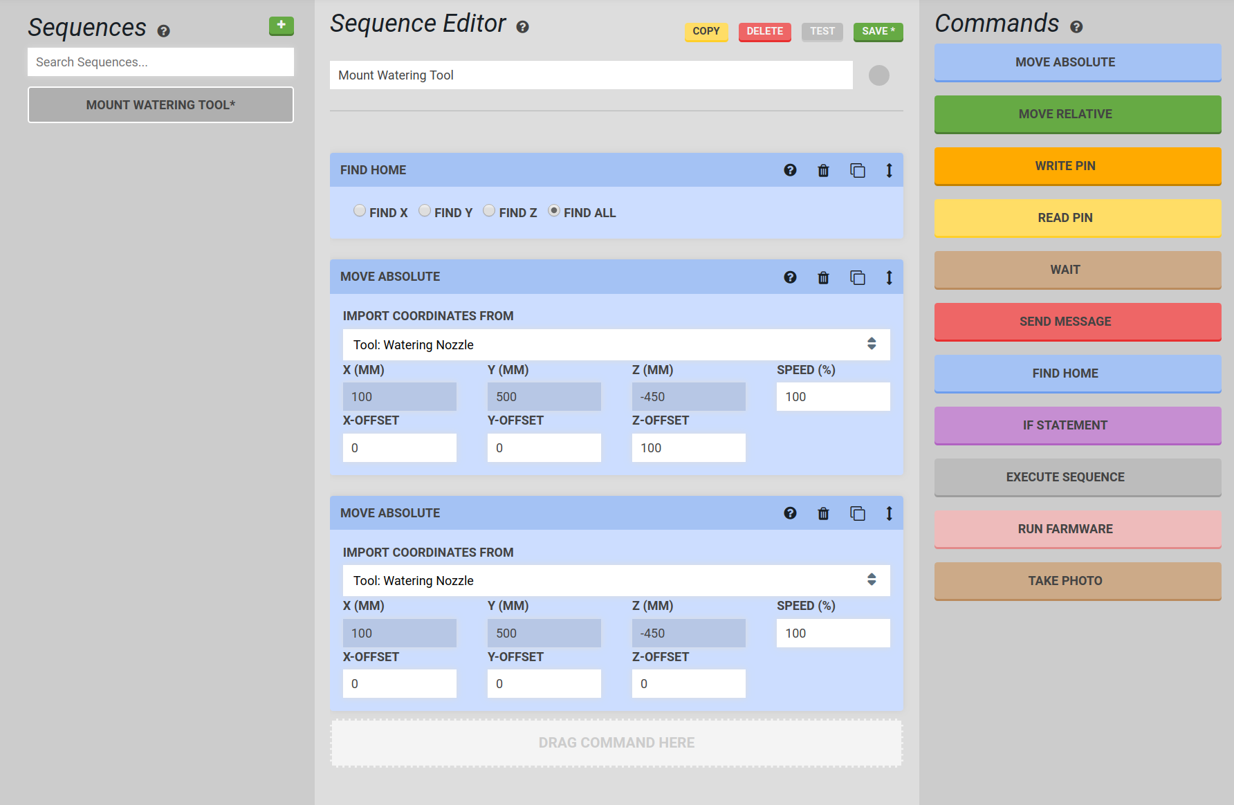Screen dimensions: 1234x805
Task: Open the Mount Watering Tool sequence in list
Action: (160, 105)
